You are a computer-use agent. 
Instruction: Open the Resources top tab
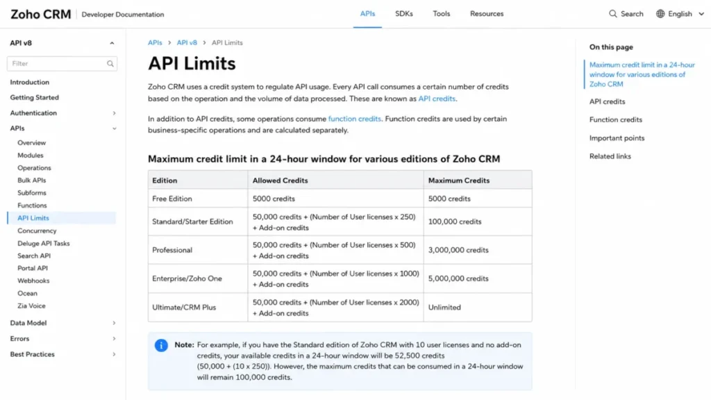487,14
